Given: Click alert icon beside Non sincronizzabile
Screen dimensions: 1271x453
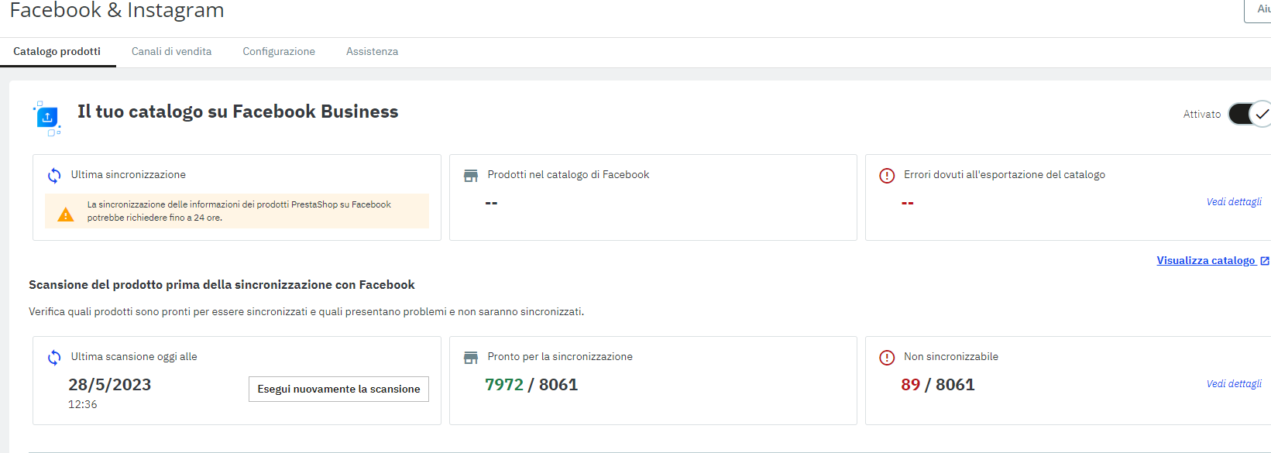Looking at the screenshot, I should point(887,358).
